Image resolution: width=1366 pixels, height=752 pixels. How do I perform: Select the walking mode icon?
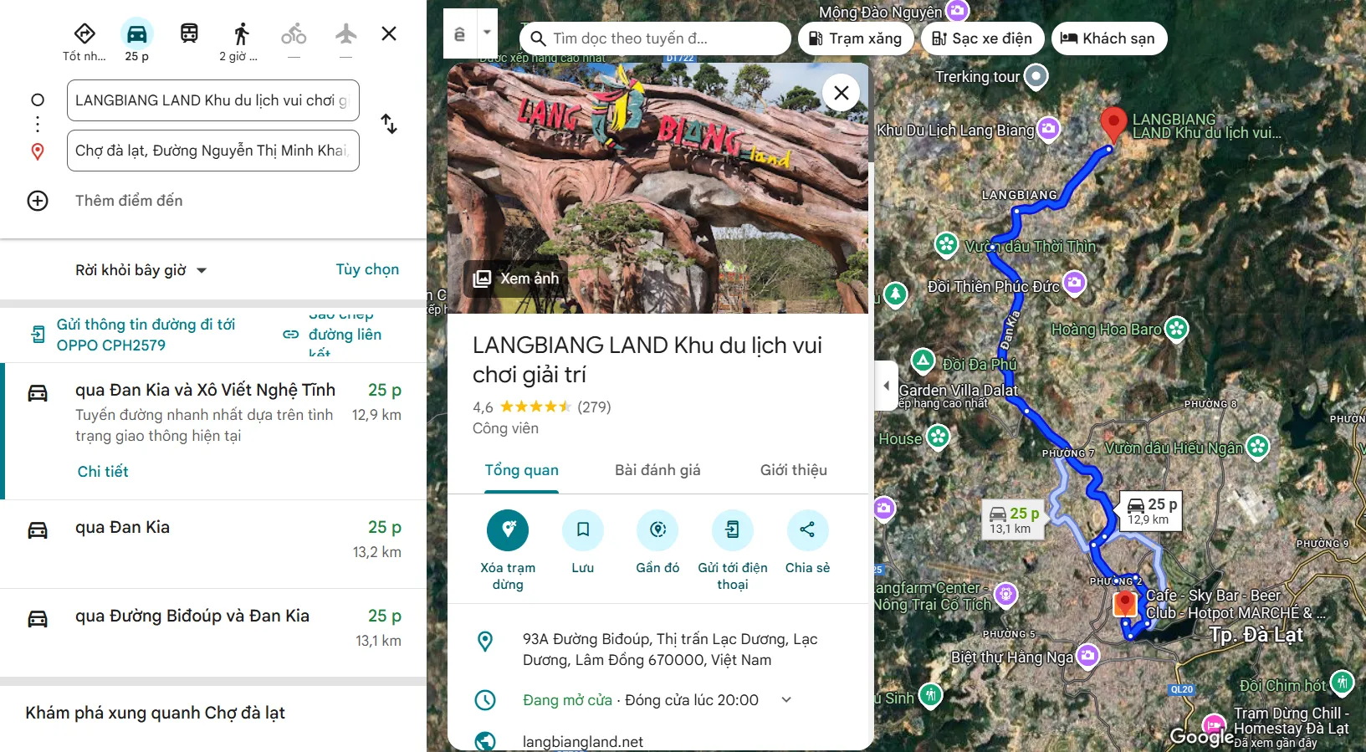tap(242, 33)
